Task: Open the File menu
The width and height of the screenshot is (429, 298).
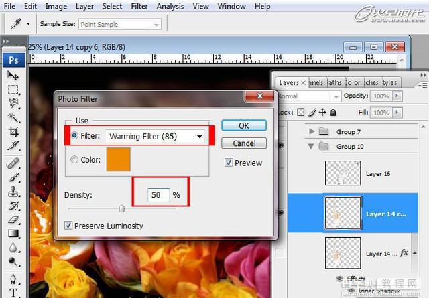Action: tap(9, 6)
